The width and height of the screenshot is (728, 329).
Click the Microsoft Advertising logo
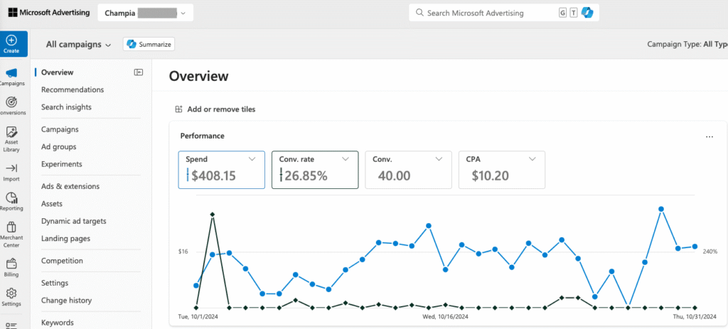(x=48, y=13)
